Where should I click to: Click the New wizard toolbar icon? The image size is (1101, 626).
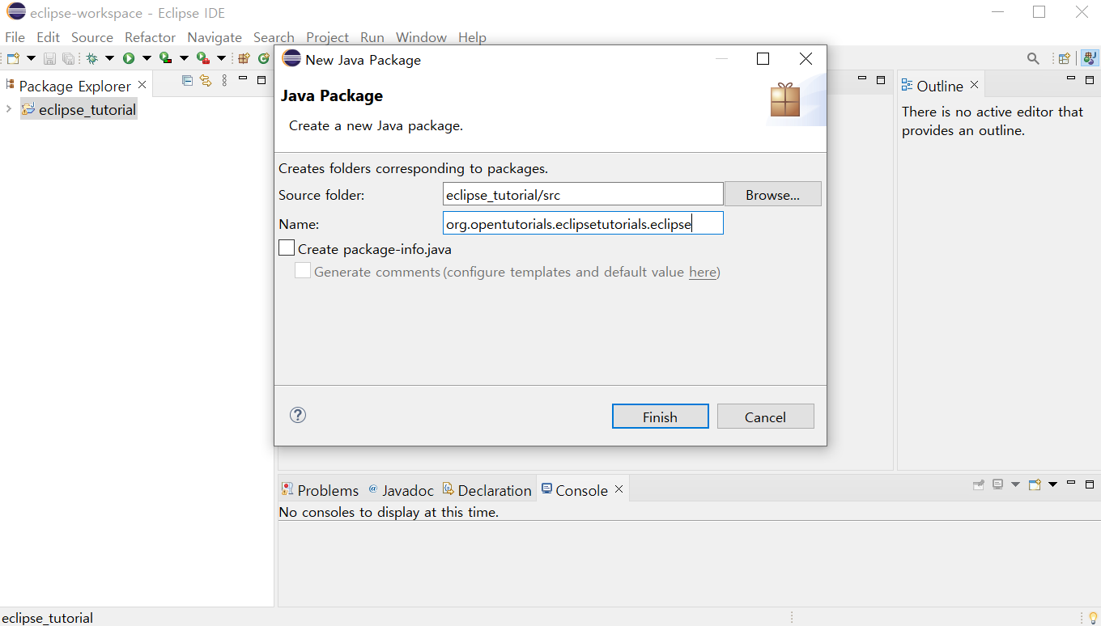13,58
